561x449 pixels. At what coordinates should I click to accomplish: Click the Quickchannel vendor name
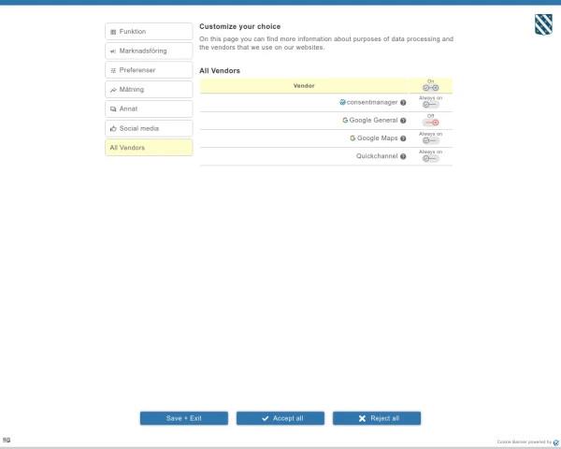[x=377, y=156]
